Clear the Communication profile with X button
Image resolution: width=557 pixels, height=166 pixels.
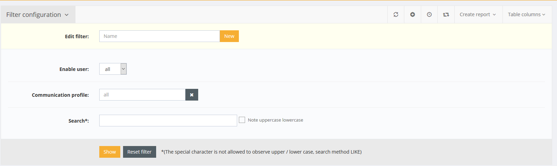coord(192,95)
